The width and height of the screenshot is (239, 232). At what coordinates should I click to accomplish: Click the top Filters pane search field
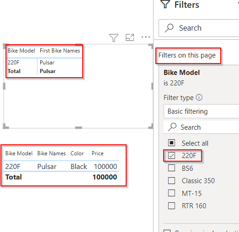point(199,28)
